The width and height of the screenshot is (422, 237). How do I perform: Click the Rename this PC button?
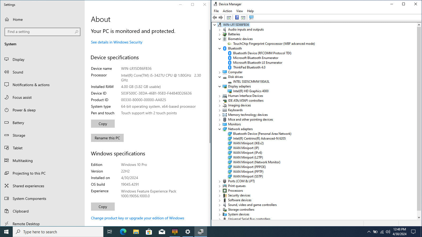point(107,138)
